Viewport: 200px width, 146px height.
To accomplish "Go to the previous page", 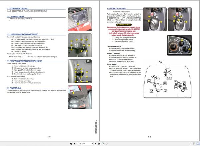I will (74, 144).
